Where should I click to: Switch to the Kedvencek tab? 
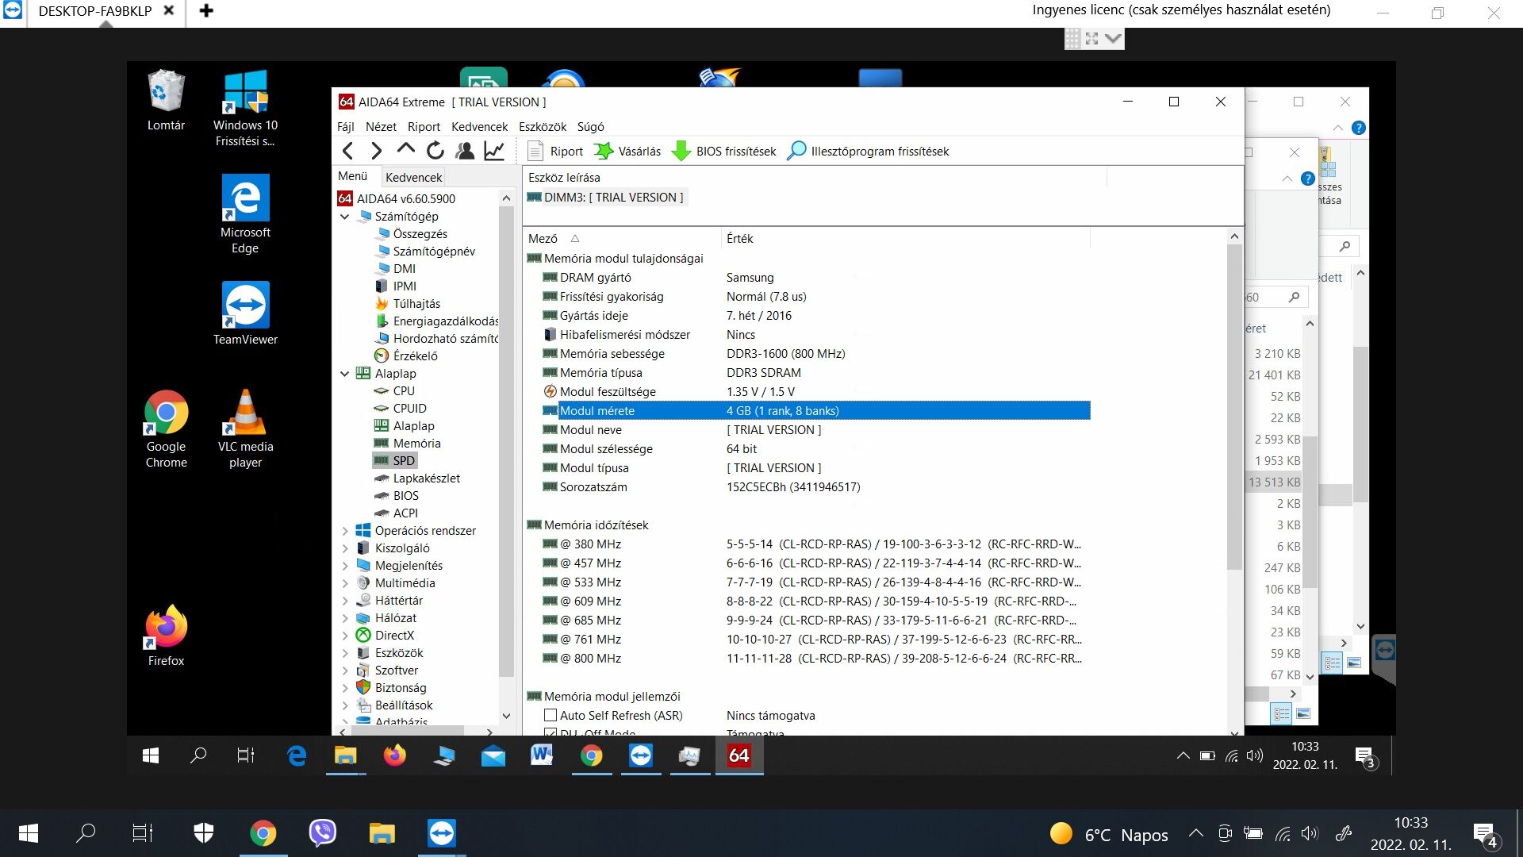pos(413,177)
